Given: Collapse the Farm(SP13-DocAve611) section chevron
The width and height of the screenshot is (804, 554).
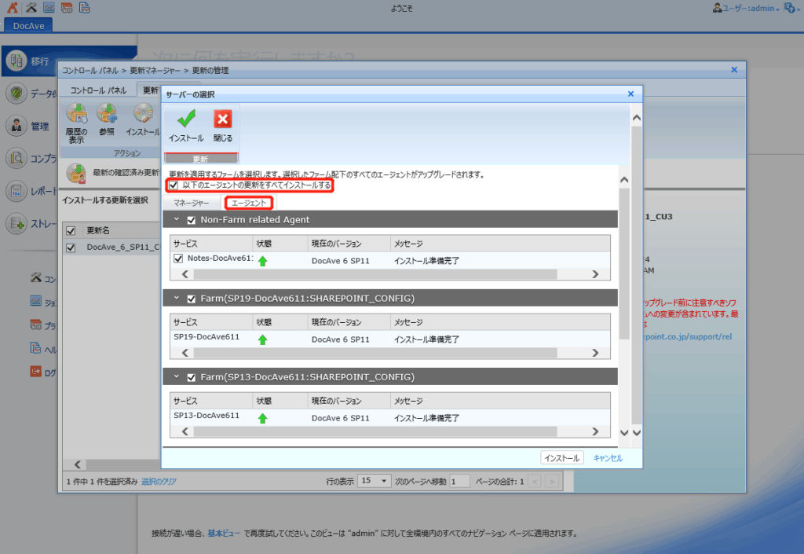Looking at the screenshot, I should click(177, 377).
